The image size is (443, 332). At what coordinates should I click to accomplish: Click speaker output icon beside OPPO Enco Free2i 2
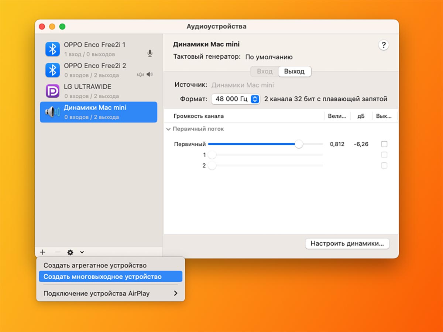tap(149, 75)
